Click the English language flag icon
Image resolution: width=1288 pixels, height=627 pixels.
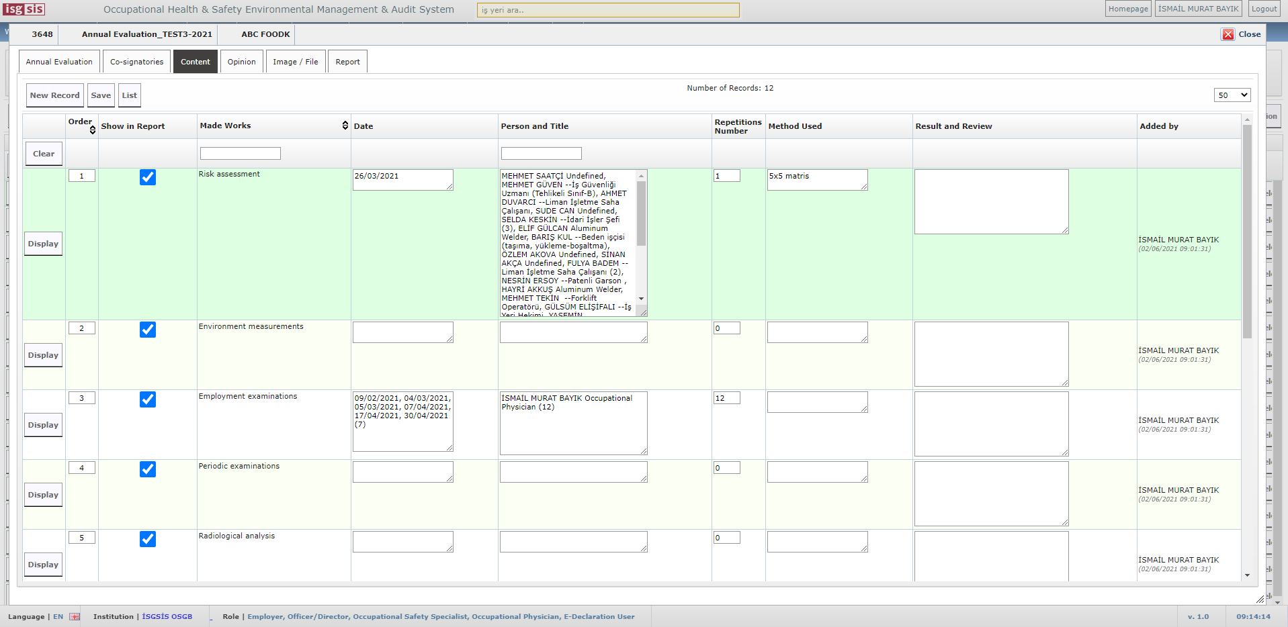(75, 616)
